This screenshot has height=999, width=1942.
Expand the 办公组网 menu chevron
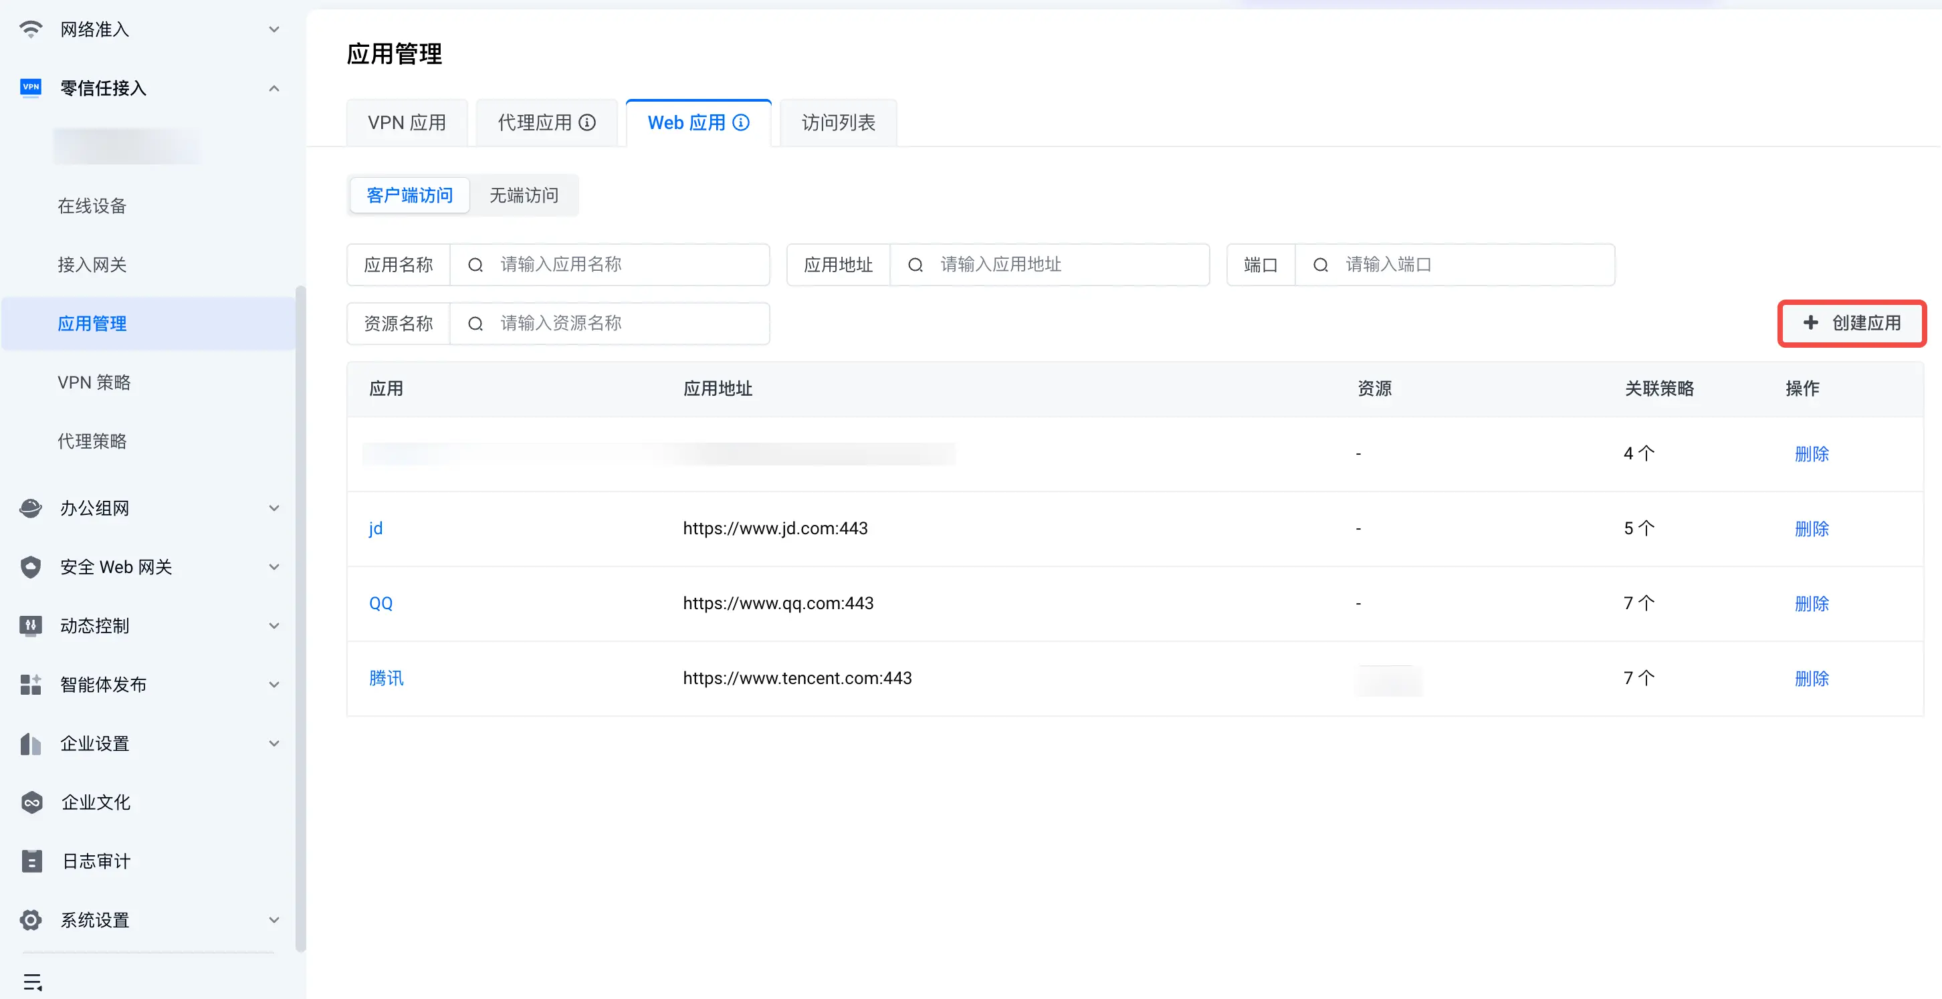coord(274,508)
